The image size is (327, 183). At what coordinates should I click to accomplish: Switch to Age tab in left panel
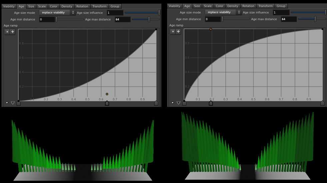[21, 6]
